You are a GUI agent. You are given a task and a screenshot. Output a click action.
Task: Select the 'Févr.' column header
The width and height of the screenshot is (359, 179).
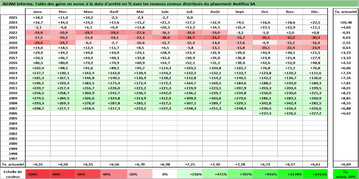pyautogui.click(x=63, y=12)
